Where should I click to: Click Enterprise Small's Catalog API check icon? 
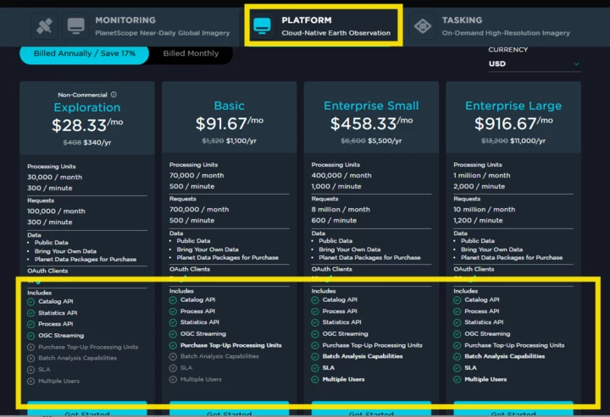pos(315,299)
